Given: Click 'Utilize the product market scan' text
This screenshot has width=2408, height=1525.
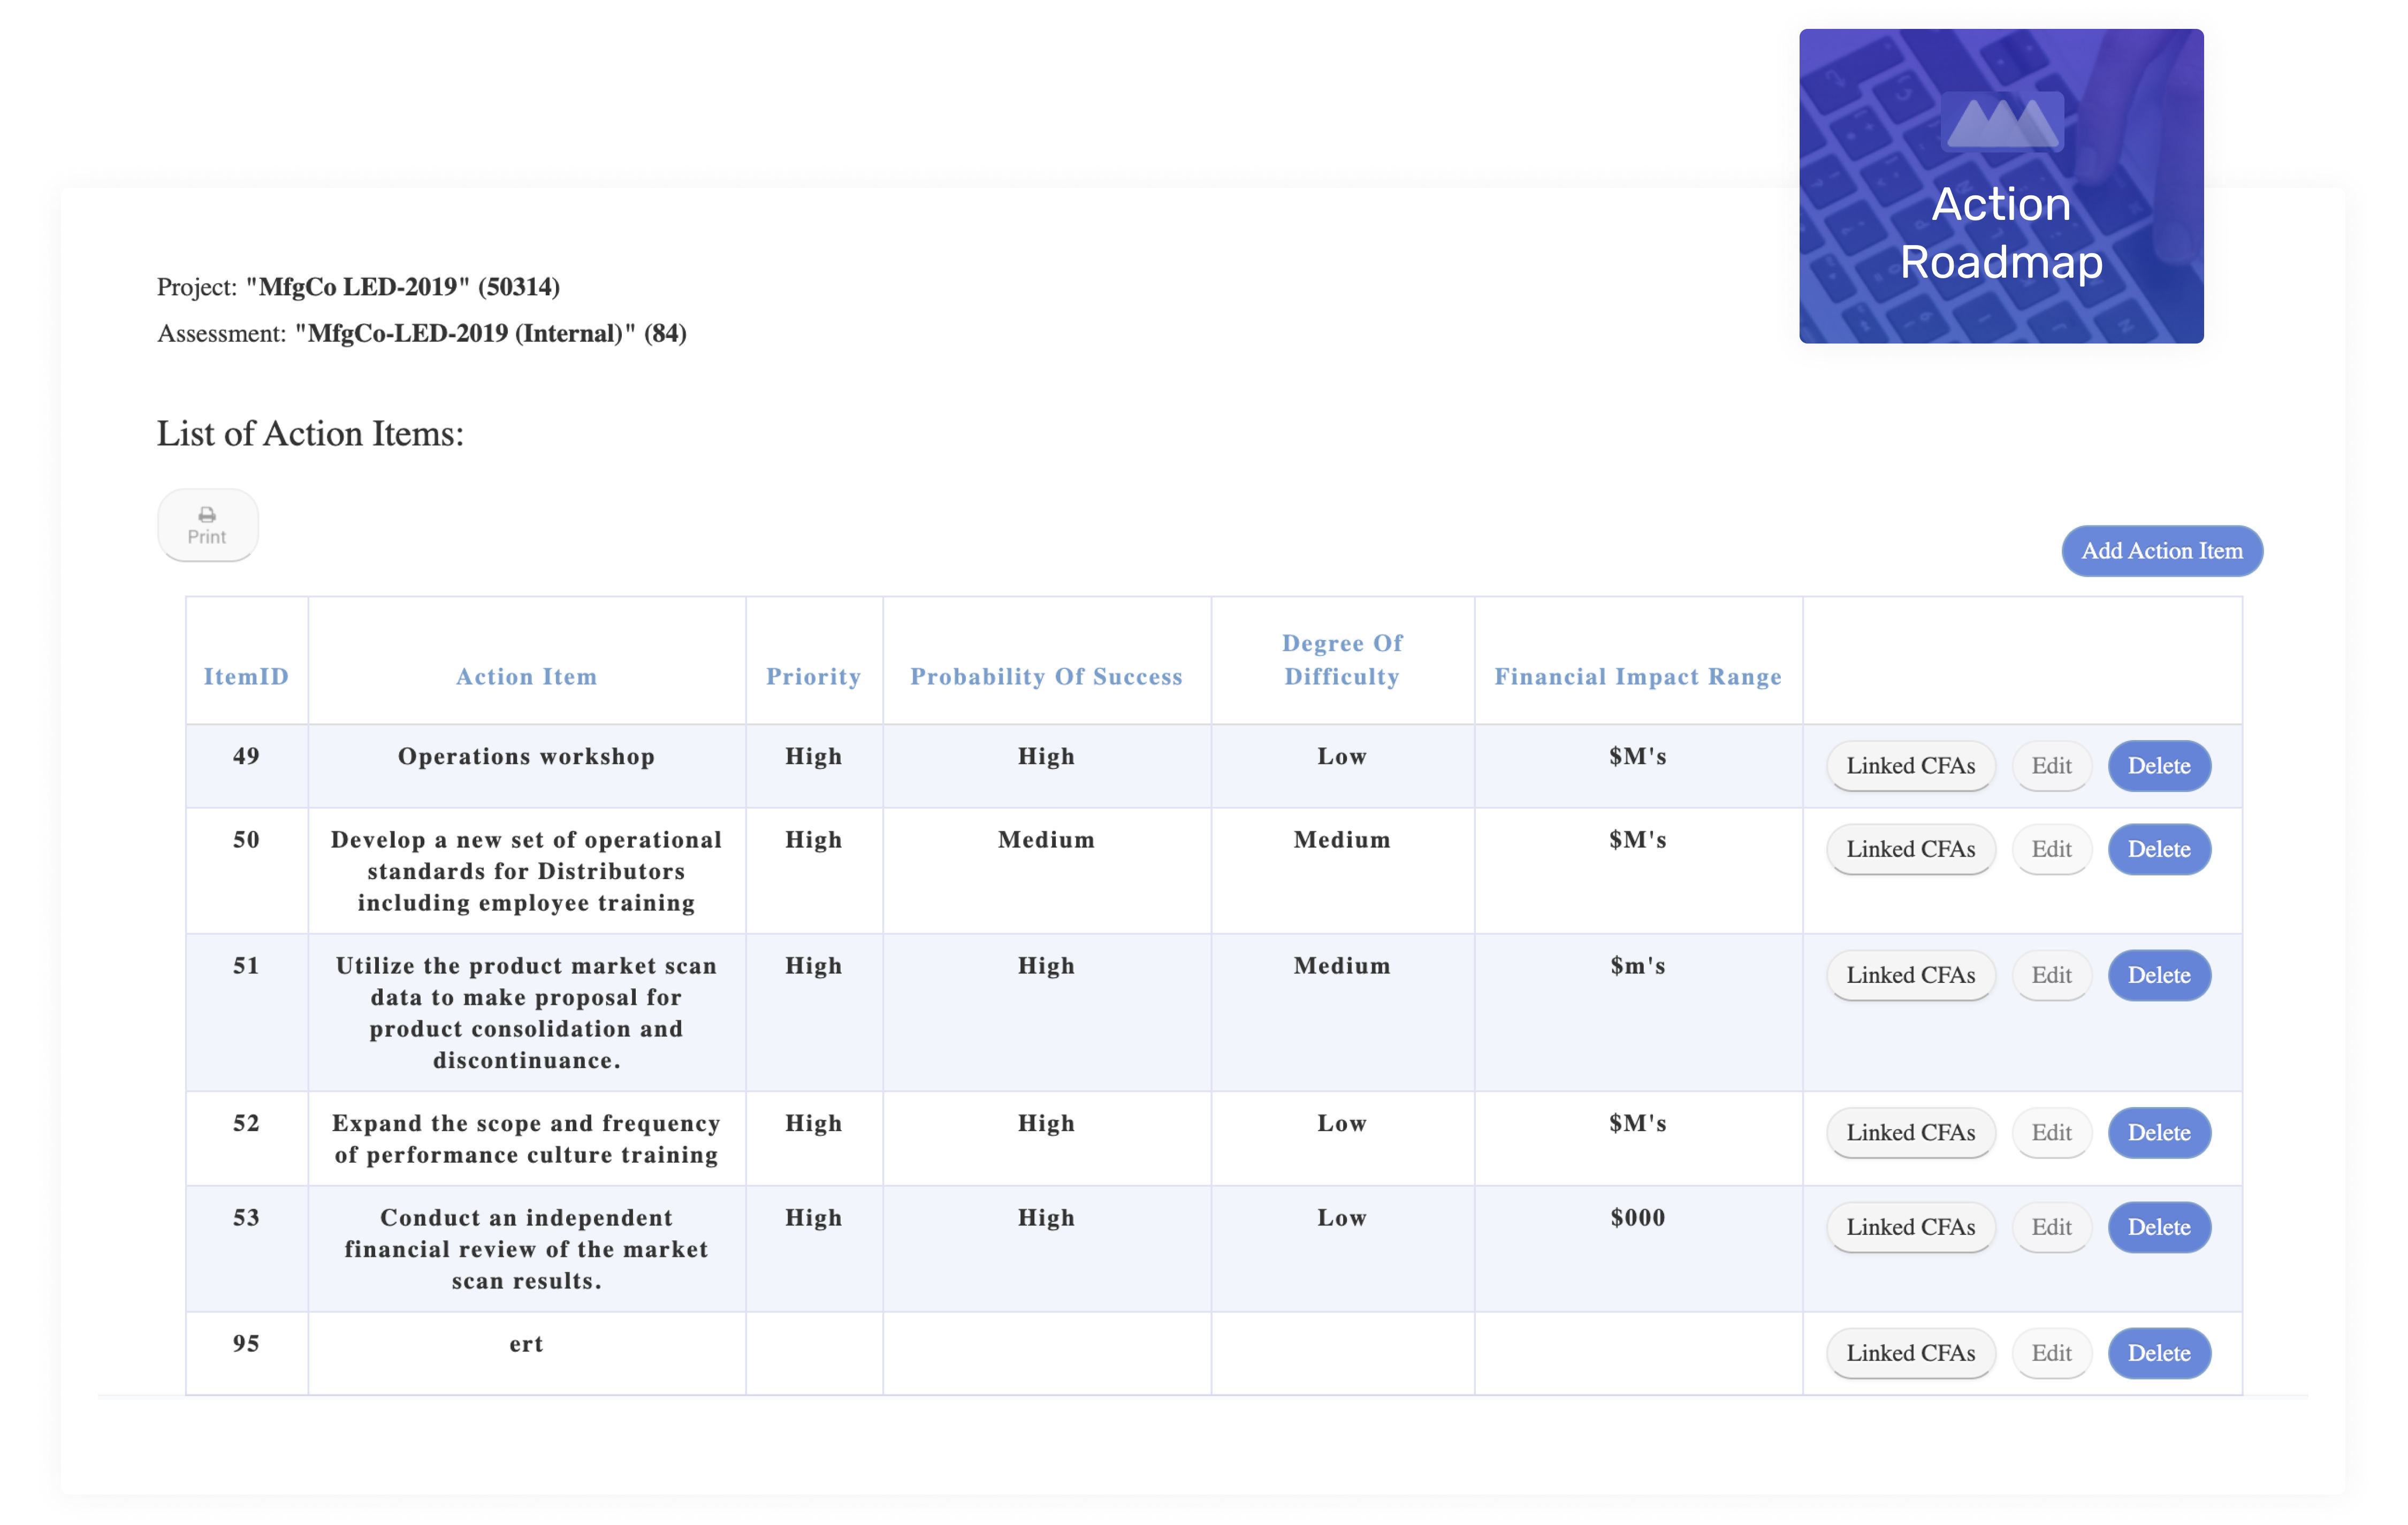Looking at the screenshot, I should click(526, 1013).
